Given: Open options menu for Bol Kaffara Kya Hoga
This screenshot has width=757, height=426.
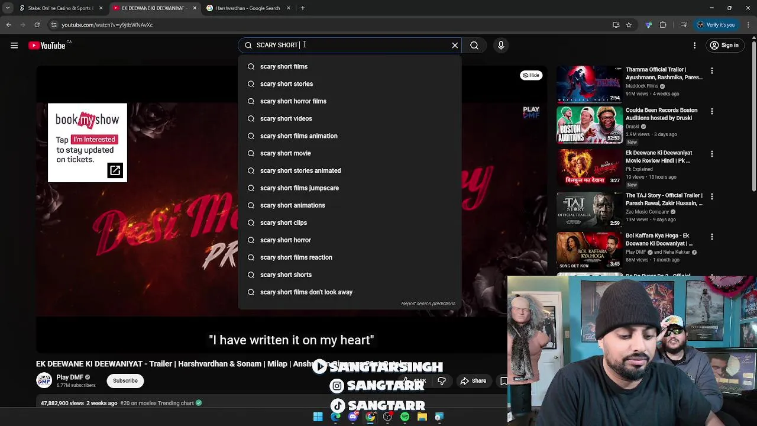Looking at the screenshot, I should click(712, 237).
